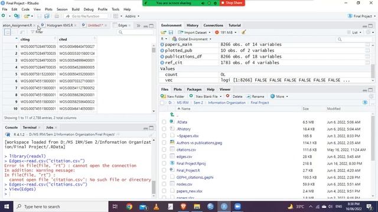Click the workspace panes grid icon
This screenshot has width=378, height=212.
click(x=116, y=16)
